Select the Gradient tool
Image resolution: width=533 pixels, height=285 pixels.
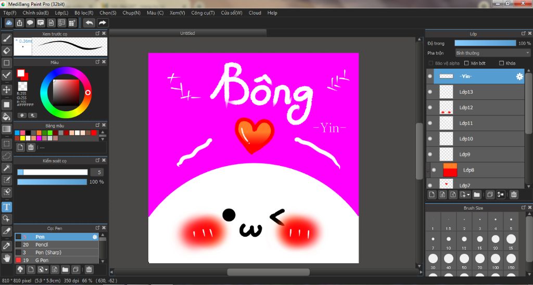[7, 129]
